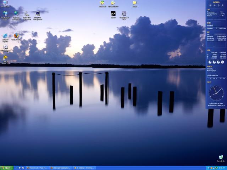Viewport: 227px width, 170px height.
Task: Open the Start menu
Action: [x=7, y=168]
